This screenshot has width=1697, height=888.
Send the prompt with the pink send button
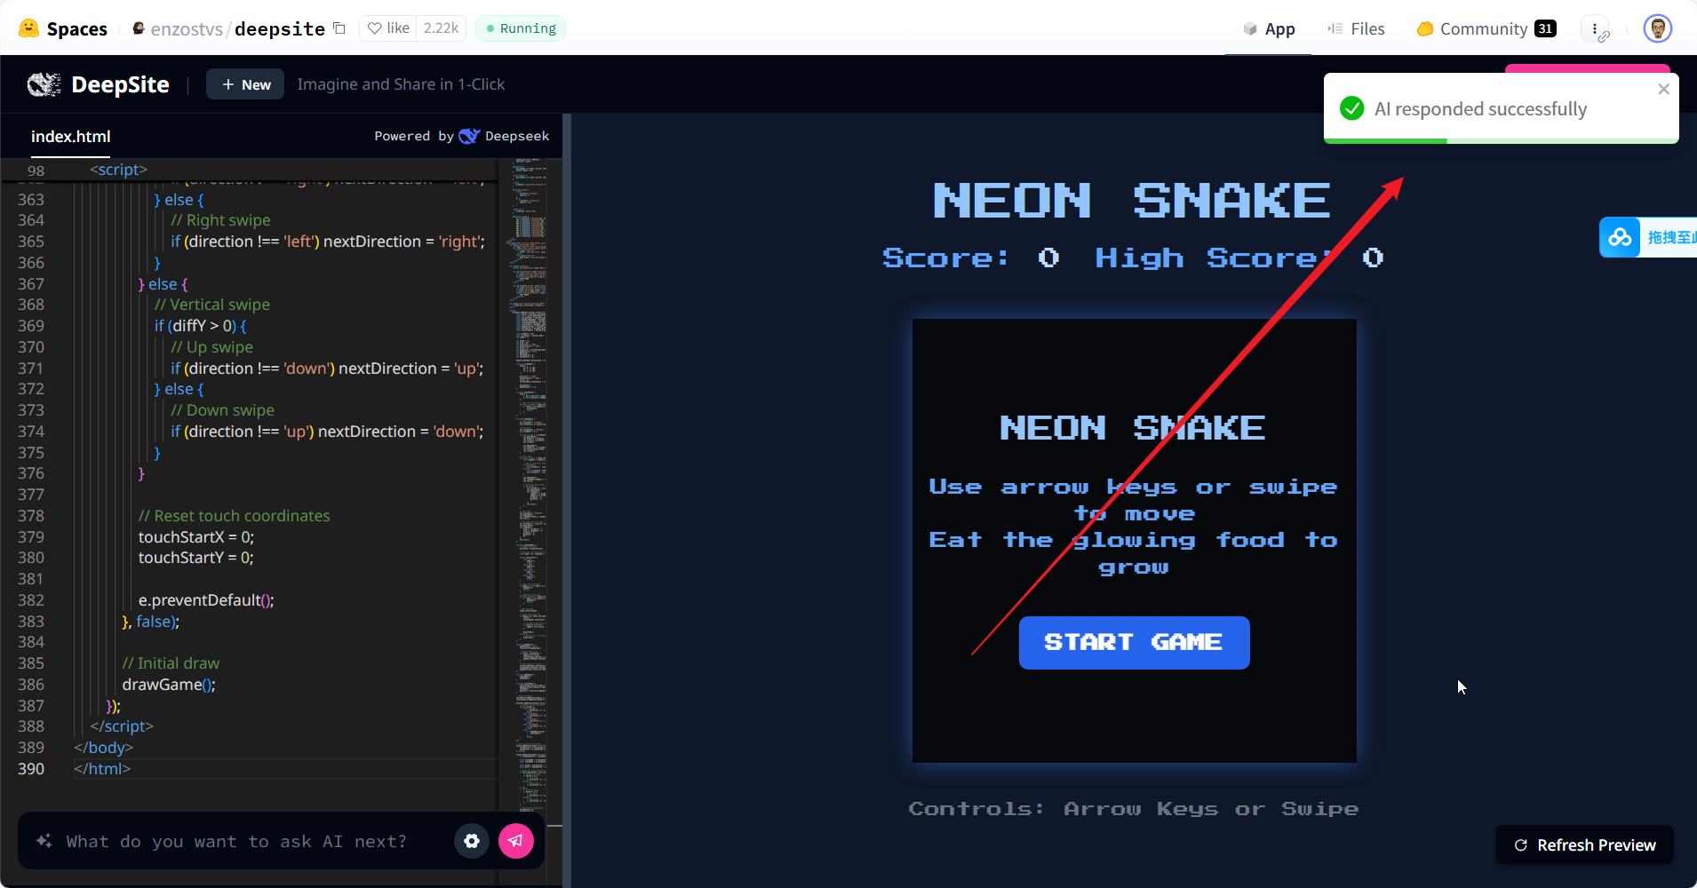516,841
